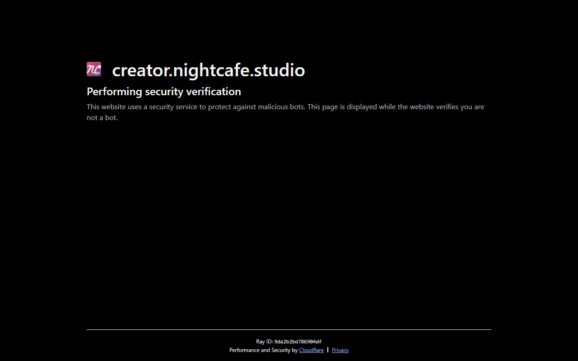Click the creator.nightcafe.studio site title

(x=208, y=70)
